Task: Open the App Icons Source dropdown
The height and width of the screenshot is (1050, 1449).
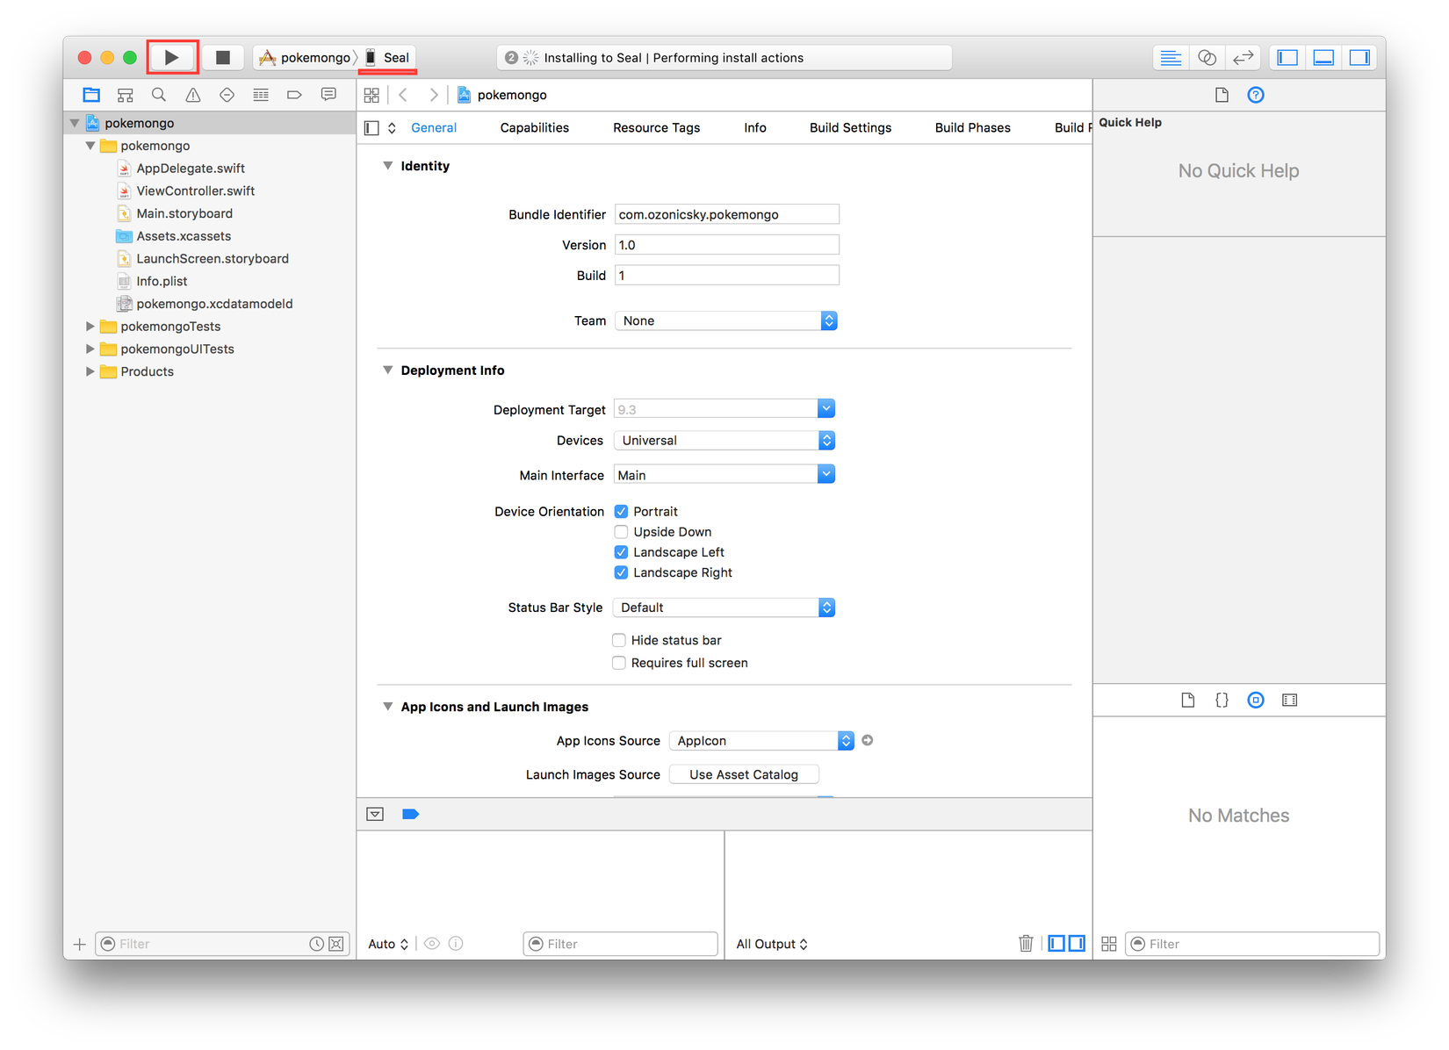Action: 761,740
